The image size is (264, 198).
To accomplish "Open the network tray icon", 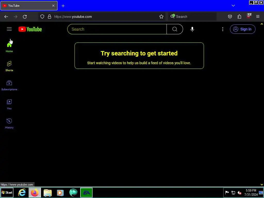I will (x=233, y=192).
